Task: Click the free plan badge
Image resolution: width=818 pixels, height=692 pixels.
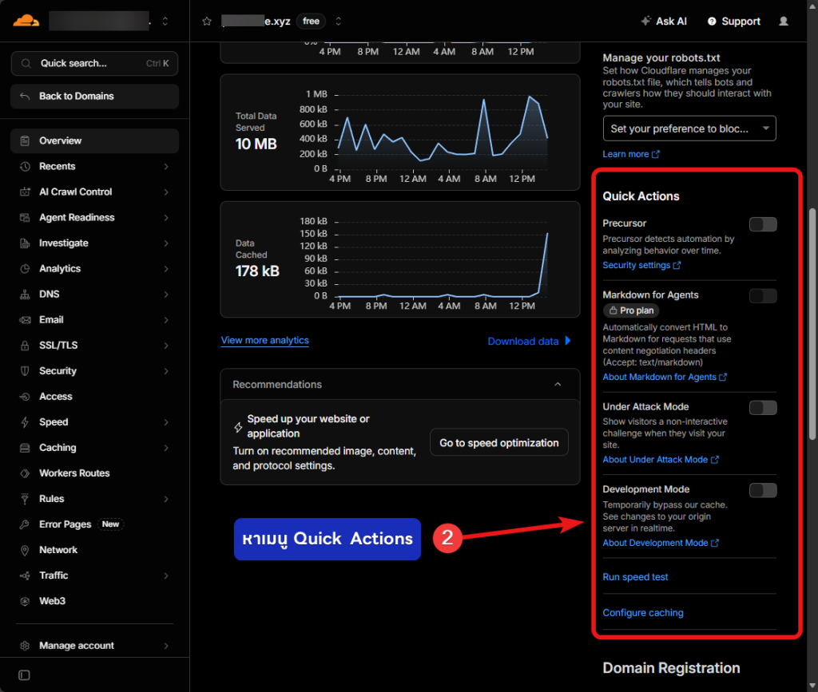Action: pos(311,22)
